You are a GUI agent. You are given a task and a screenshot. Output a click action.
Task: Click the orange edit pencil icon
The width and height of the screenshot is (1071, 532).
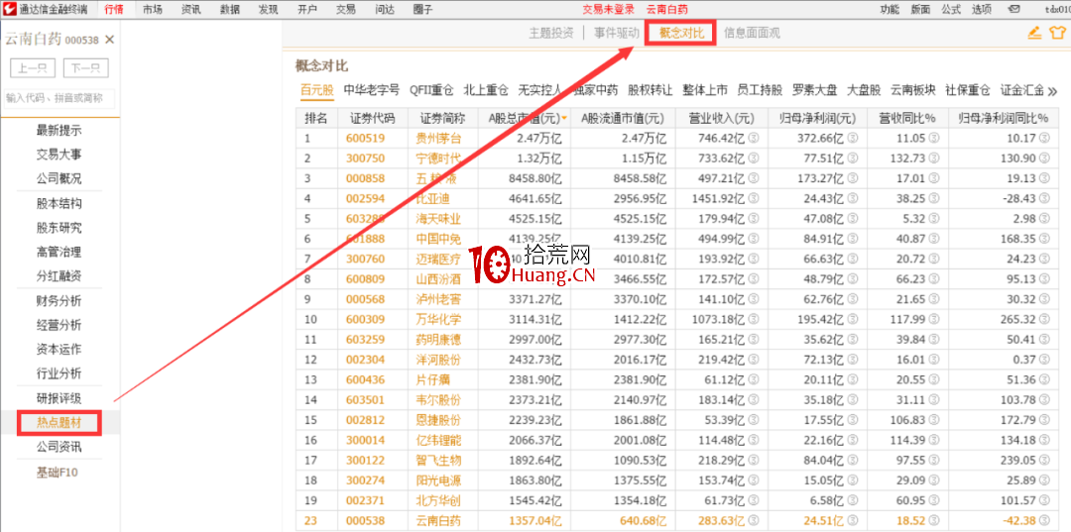pos(1034,32)
